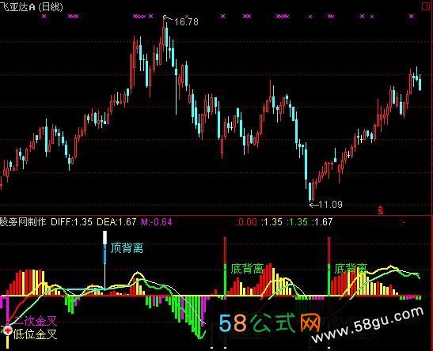This screenshot has width=433, height=351.
Task: Click the second 底背离 signal label
Action: 351,268
